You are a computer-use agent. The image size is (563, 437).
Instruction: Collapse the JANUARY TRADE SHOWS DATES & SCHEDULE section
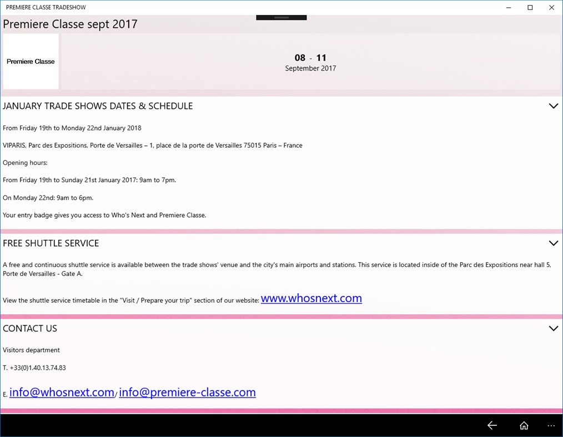(x=553, y=106)
